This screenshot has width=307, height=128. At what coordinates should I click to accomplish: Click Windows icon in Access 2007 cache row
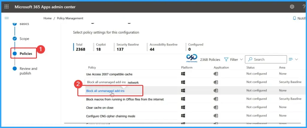coord(183,74)
